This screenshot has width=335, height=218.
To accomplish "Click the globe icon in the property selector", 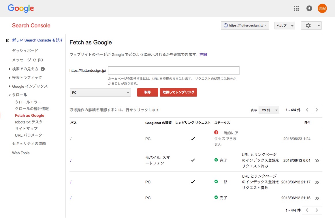I will point(226,25).
